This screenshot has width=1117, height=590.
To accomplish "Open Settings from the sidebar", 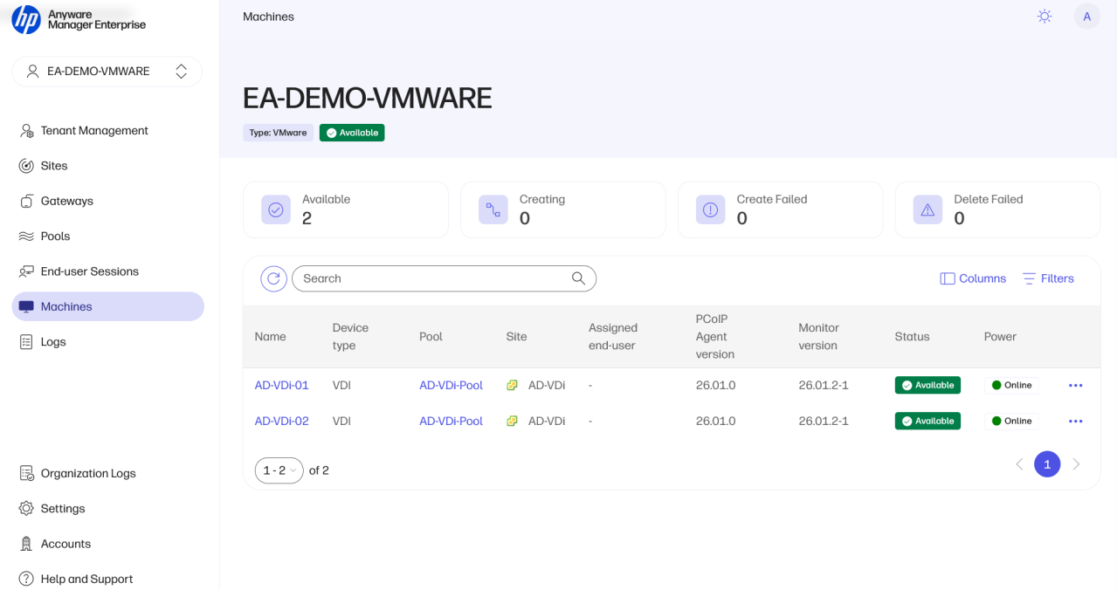I will coord(62,509).
